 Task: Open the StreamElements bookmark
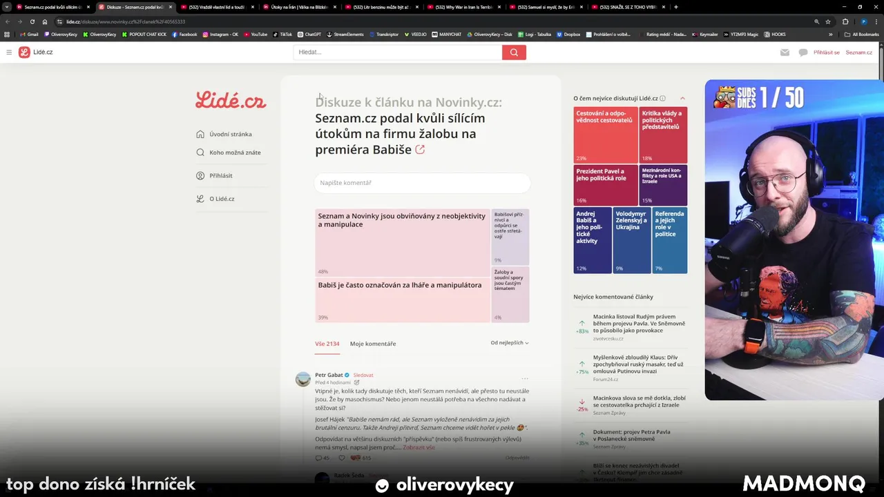pyautogui.click(x=345, y=34)
